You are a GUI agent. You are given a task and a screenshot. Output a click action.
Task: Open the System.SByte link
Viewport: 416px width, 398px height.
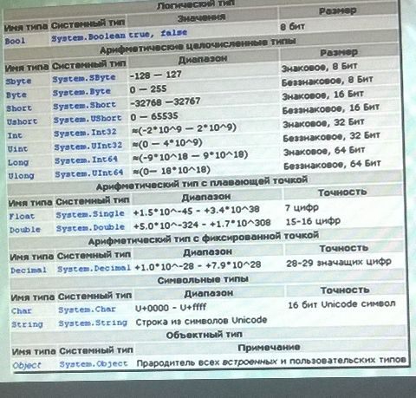tap(84, 78)
